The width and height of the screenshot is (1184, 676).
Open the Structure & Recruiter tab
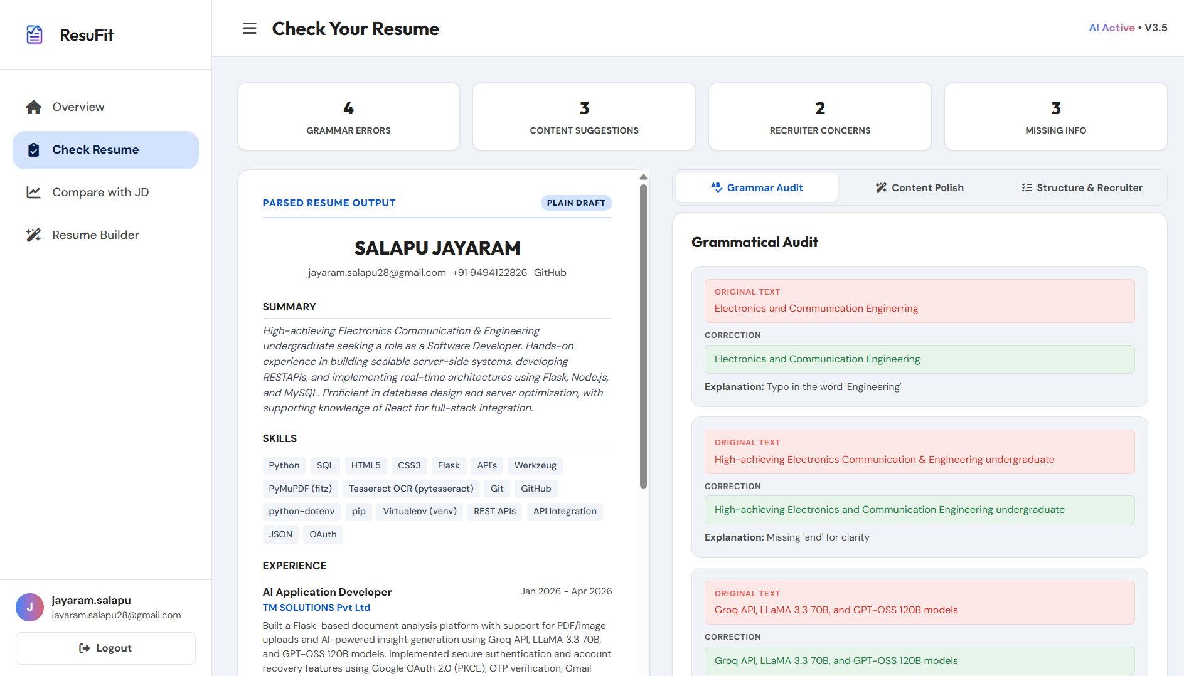(1082, 187)
